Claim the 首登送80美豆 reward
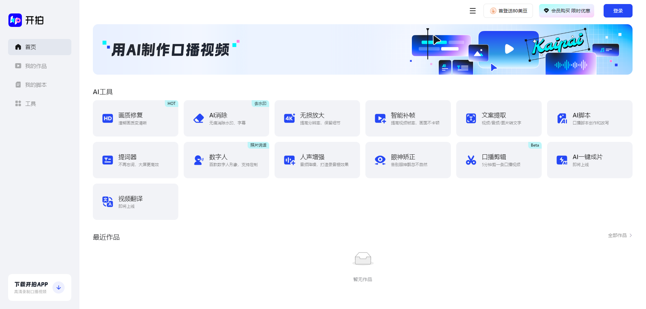The image size is (646, 309). (508, 10)
